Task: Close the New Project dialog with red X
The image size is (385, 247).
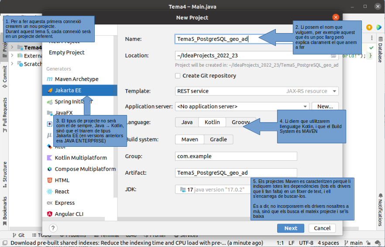Action: coord(336,17)
